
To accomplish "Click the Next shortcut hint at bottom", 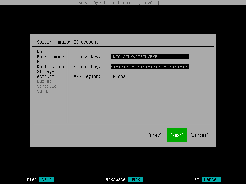I will tap(47, 179).
